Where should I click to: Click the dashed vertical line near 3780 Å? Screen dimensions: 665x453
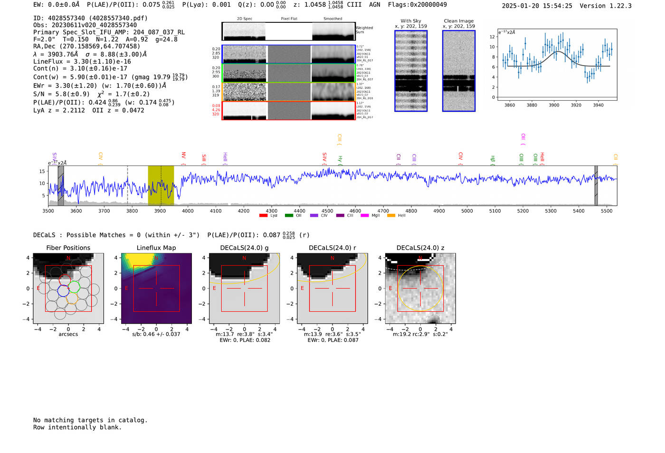[127, 185]
